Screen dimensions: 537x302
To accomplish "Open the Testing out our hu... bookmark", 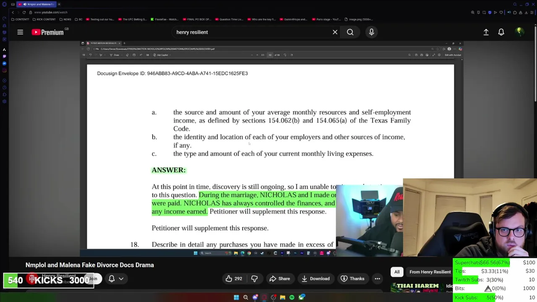I will click(x=100, y=19).
